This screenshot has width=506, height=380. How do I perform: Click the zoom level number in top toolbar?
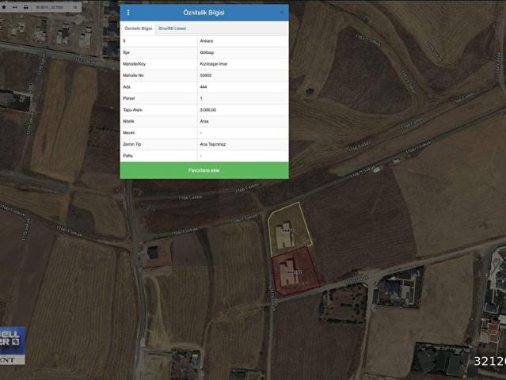click(x=74, y=6)
